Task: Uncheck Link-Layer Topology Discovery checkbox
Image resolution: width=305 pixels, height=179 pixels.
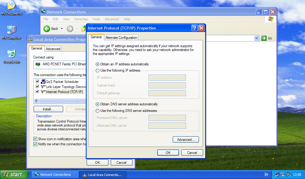Action: click(37, 86)
